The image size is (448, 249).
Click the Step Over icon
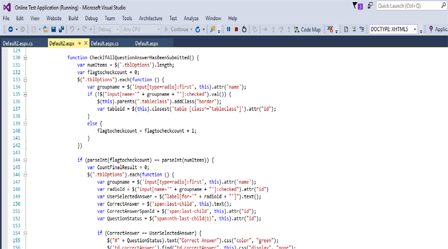pos(281,29)
